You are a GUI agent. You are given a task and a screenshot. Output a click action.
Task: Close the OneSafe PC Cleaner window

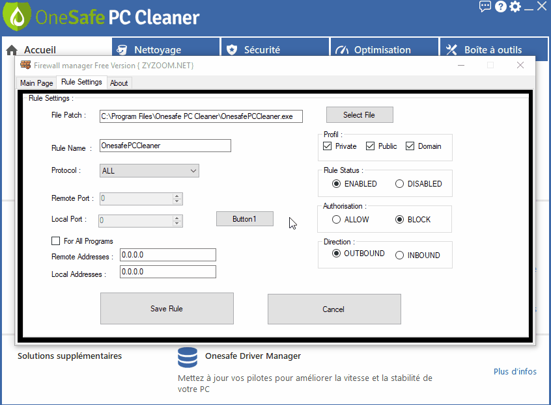coord(542,6)
